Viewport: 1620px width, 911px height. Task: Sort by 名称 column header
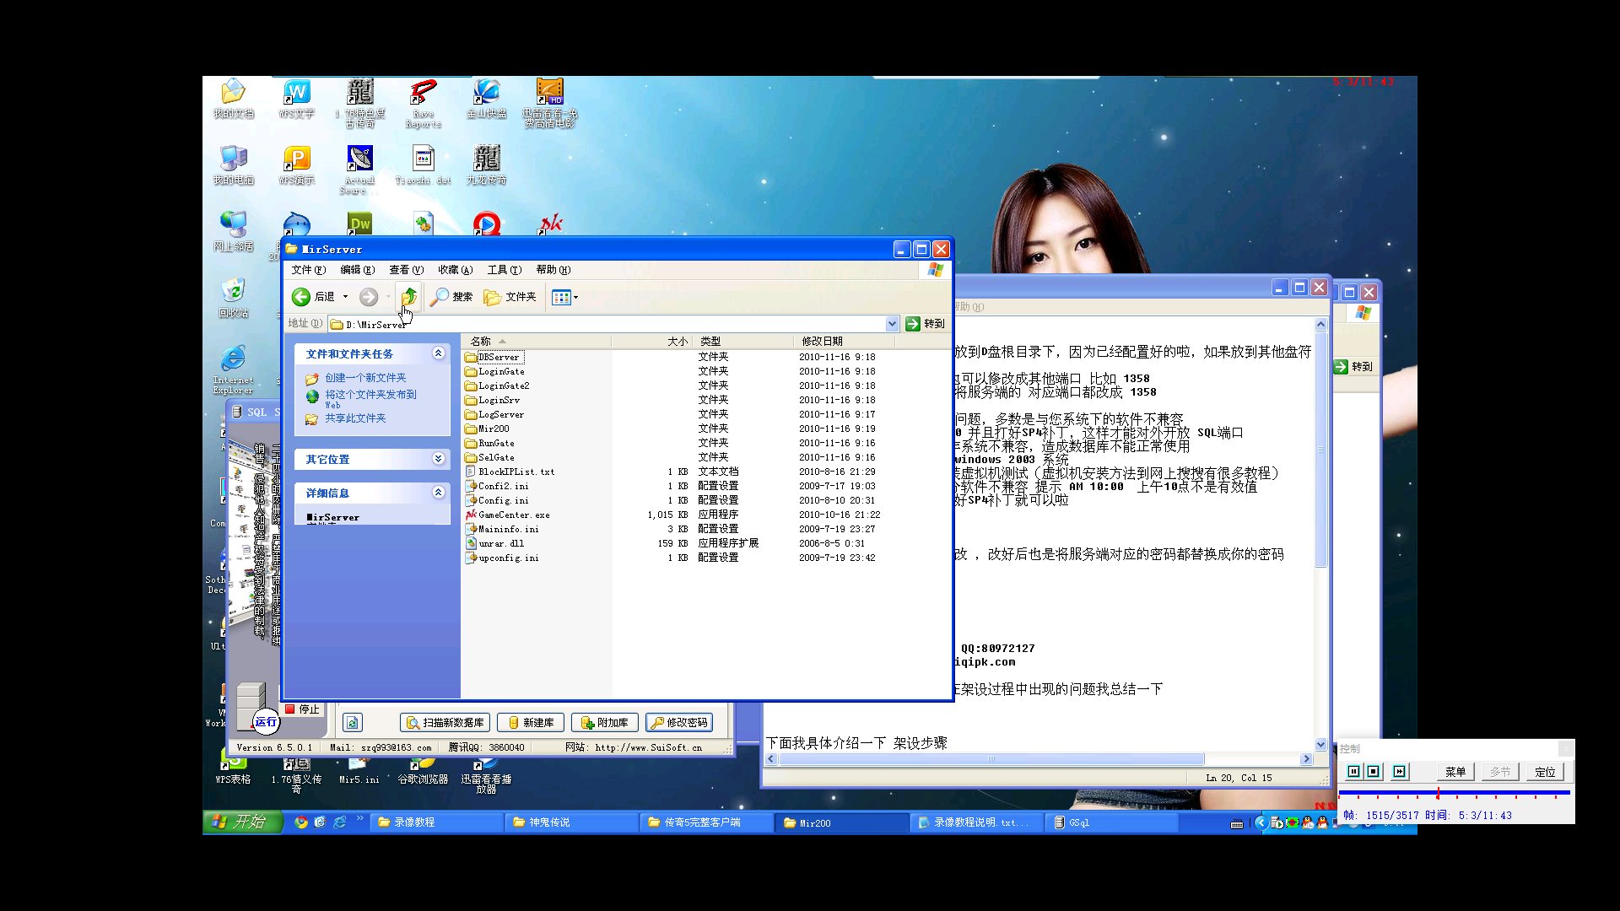click(537, 341)
